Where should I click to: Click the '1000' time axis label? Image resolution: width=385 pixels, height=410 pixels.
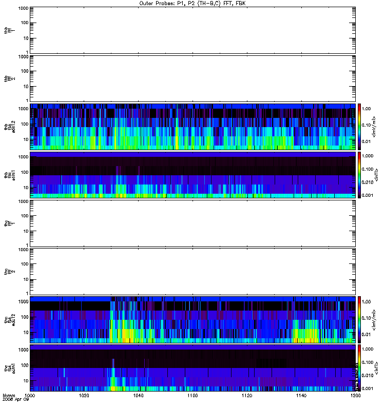coord(30,395)
